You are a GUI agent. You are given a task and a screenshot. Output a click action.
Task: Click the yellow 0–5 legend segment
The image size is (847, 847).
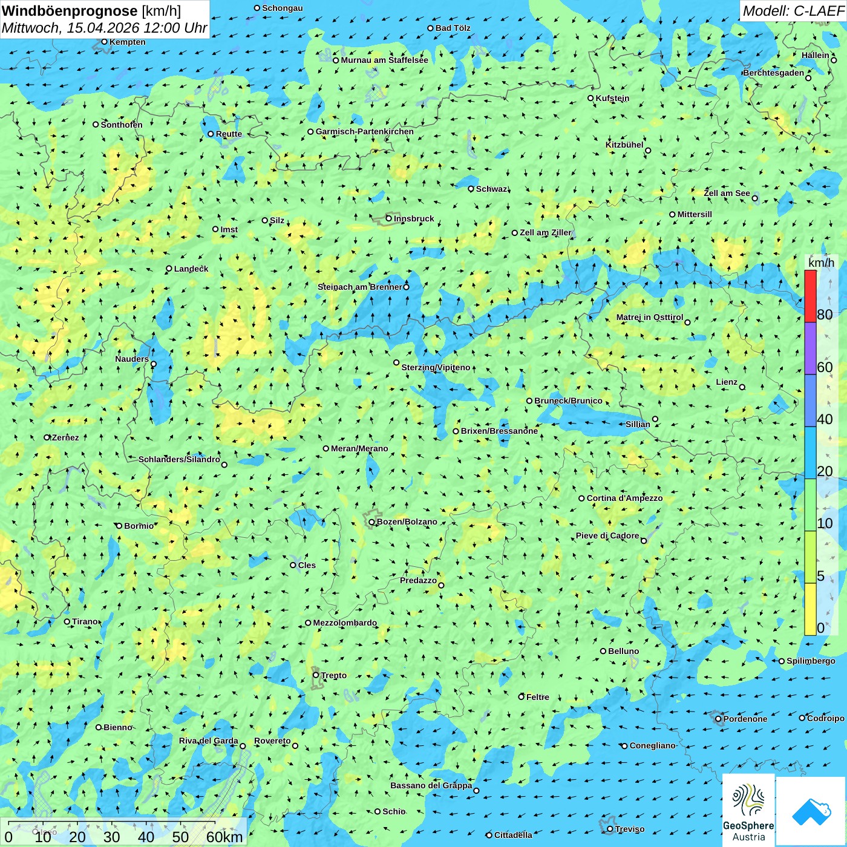pos(810,609)
